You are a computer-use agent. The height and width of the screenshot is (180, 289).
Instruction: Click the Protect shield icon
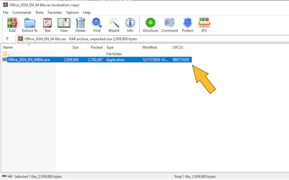point(187,25)
